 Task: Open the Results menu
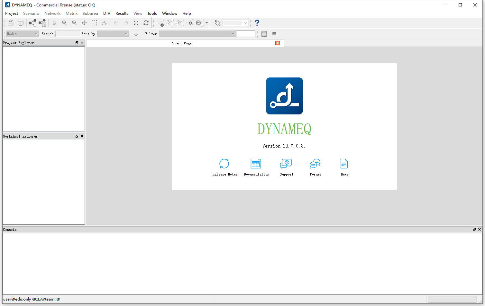tap(122, 13)
